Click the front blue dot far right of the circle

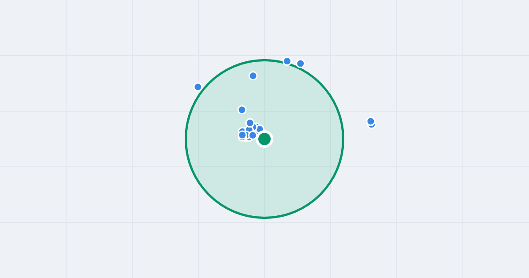pos(371,121)
